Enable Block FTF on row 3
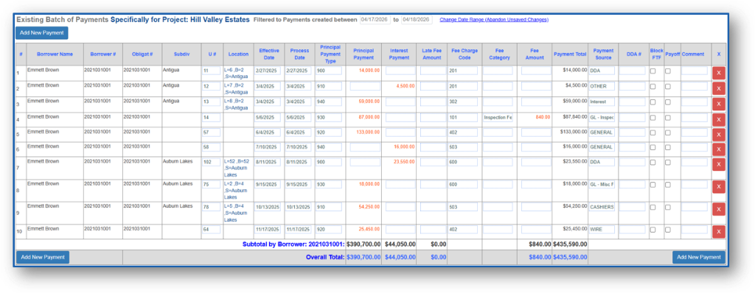The image size is (755, 293). click(x=653, y=102)
